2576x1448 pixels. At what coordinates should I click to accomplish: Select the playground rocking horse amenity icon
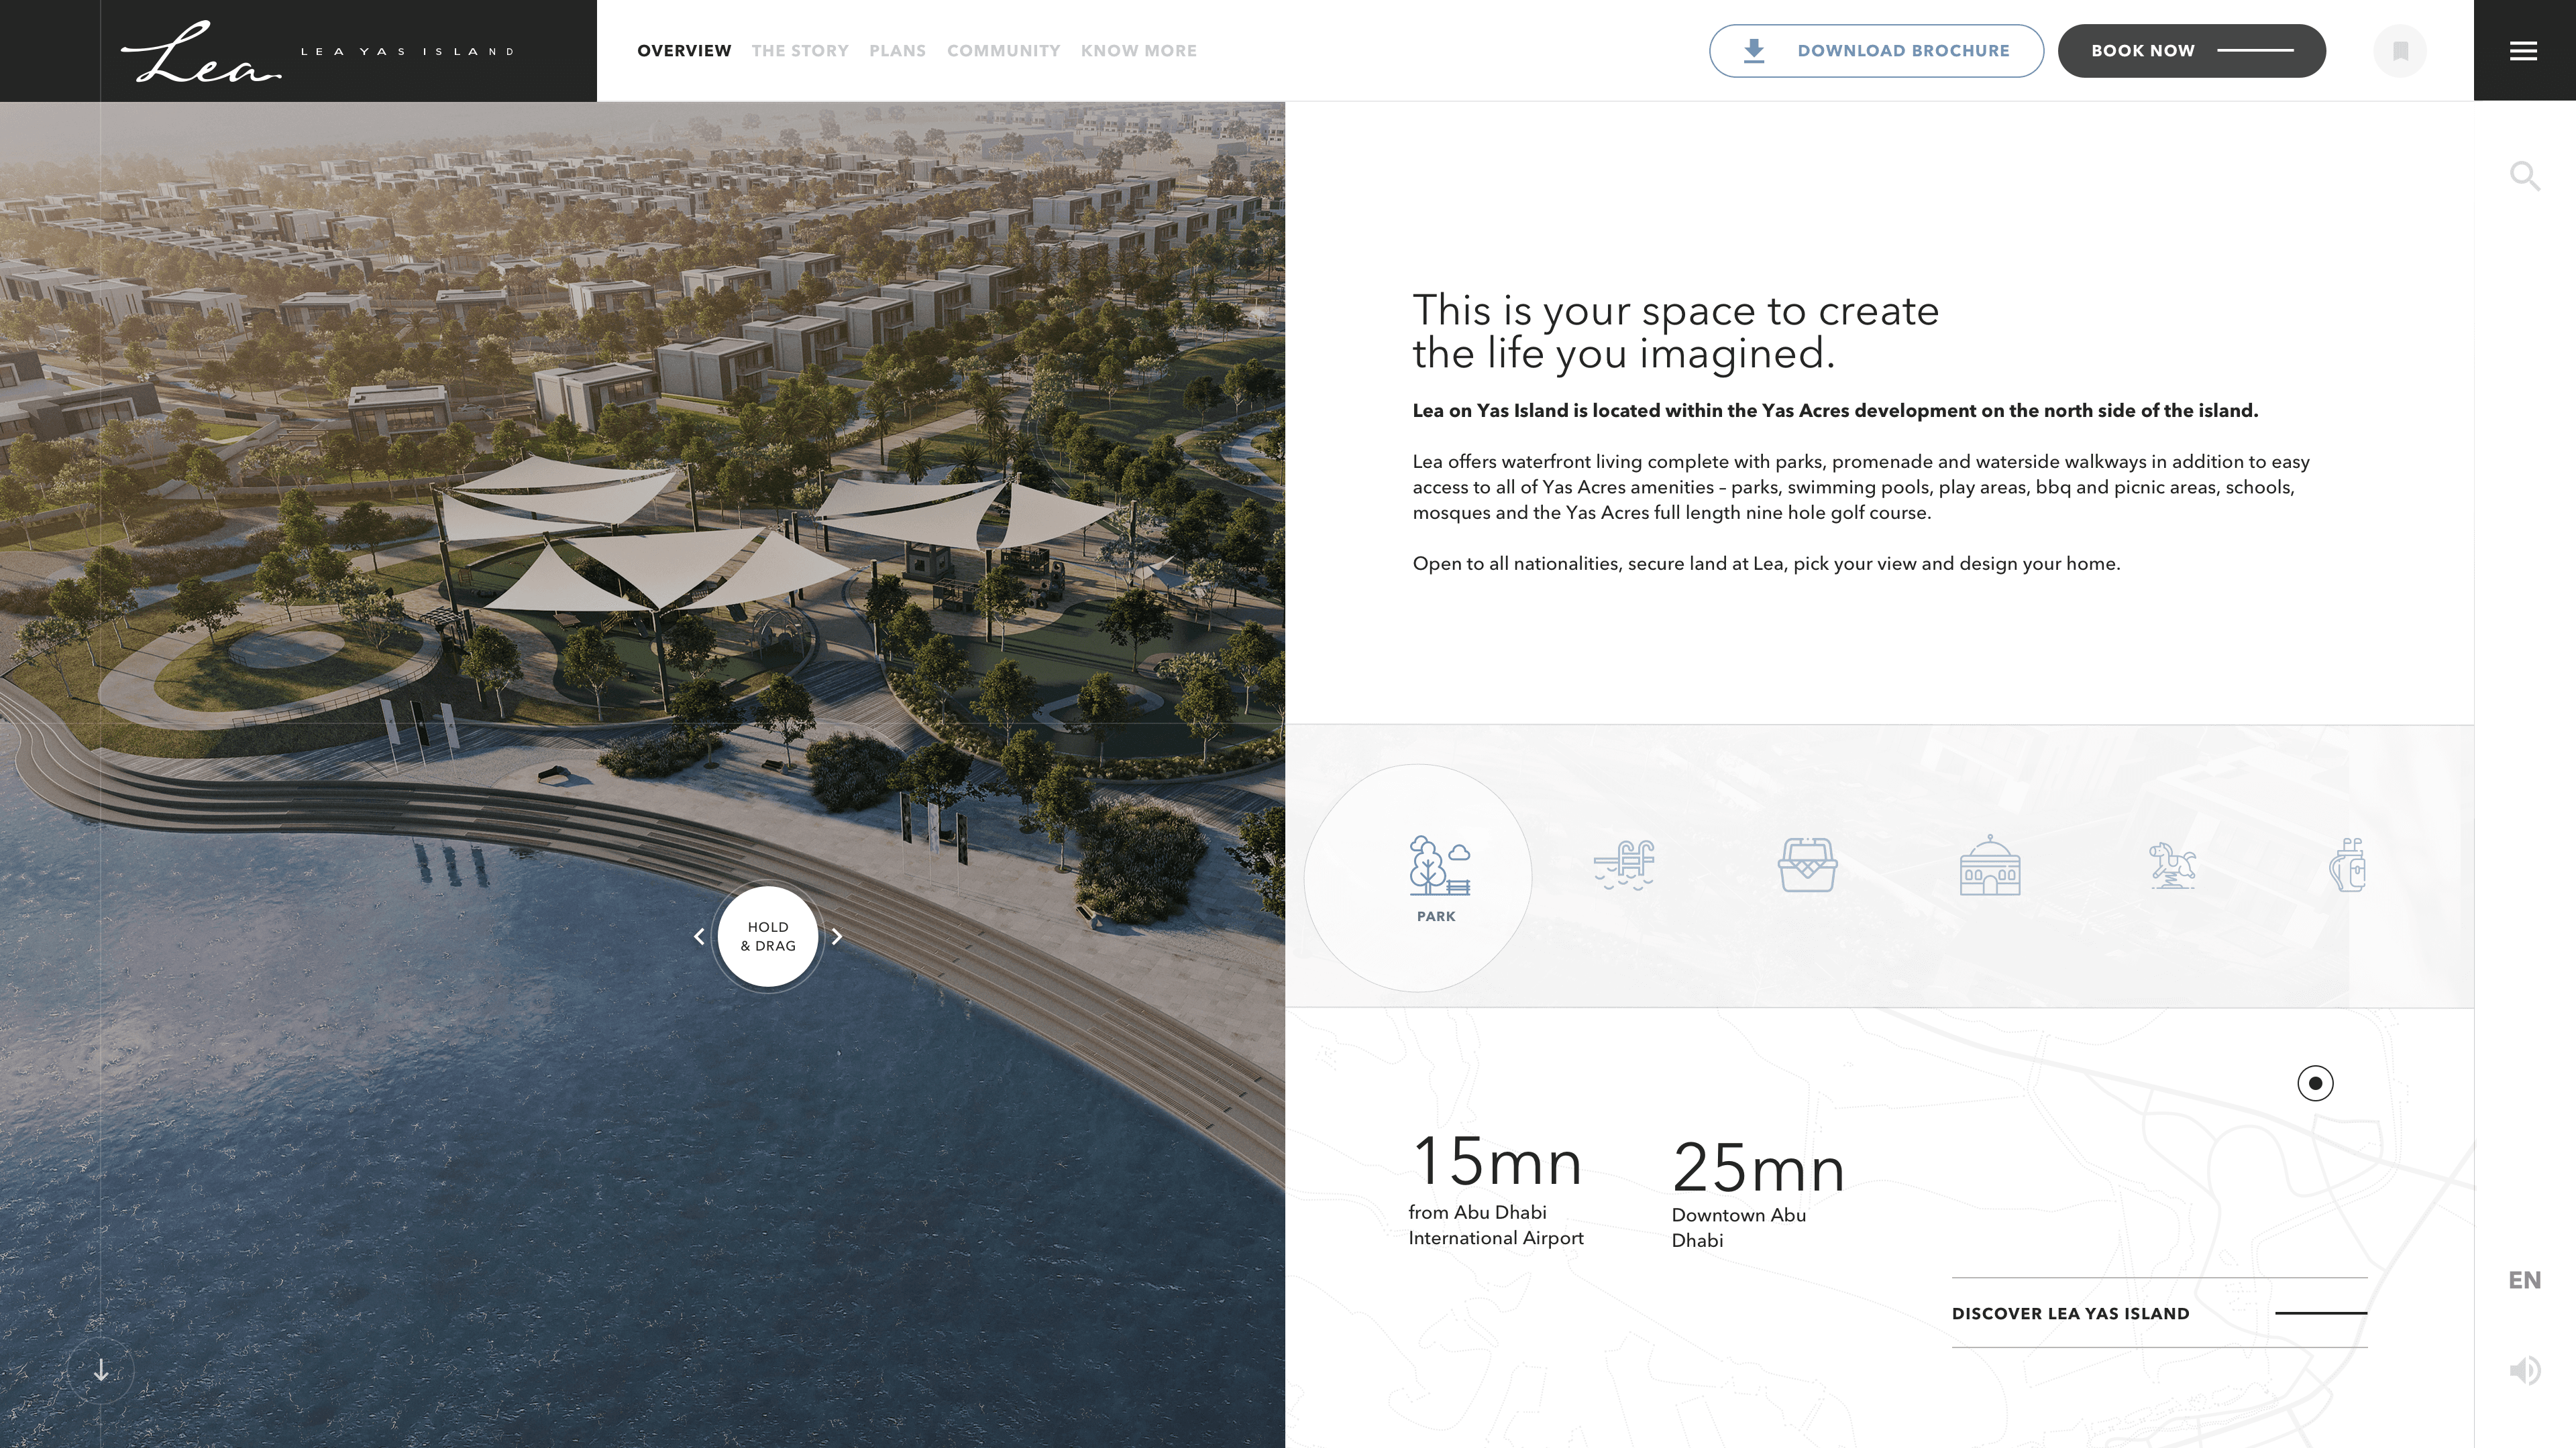2172,865
